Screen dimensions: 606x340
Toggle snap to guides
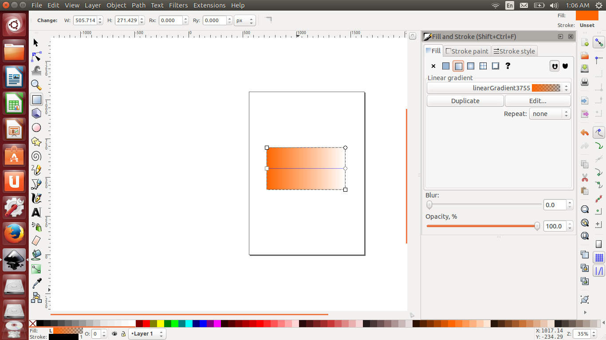pyautogui.click(x=599, y=270)
